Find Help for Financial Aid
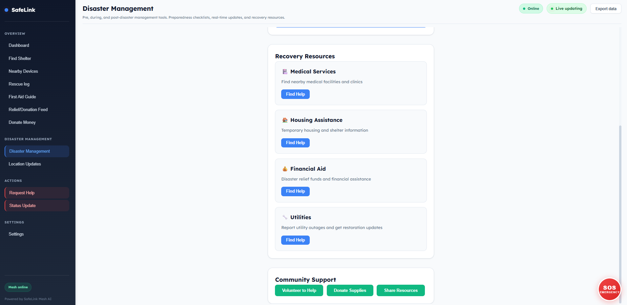 [x=295, y=191]
